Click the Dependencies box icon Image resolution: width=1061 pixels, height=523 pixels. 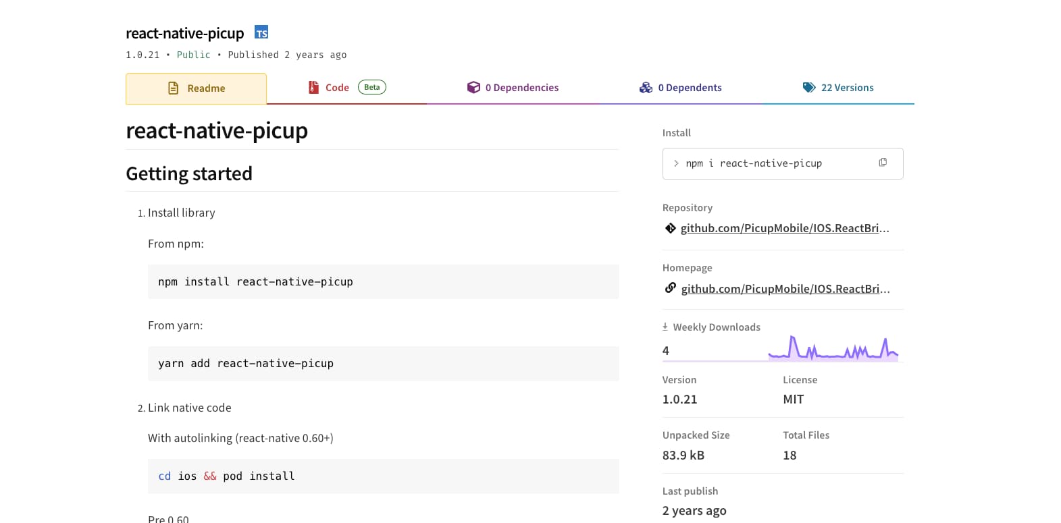[473, 87]
